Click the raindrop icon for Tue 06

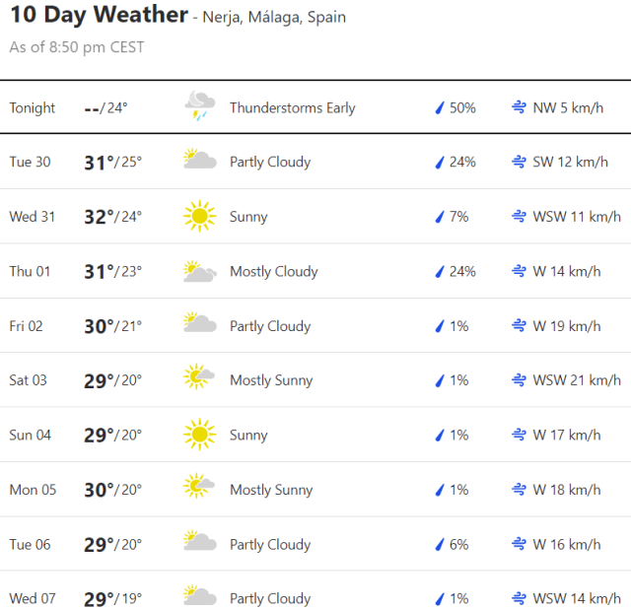[440, 544]
